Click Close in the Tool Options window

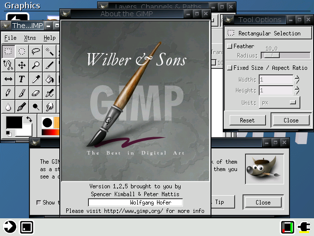click(x=291, y=120)
